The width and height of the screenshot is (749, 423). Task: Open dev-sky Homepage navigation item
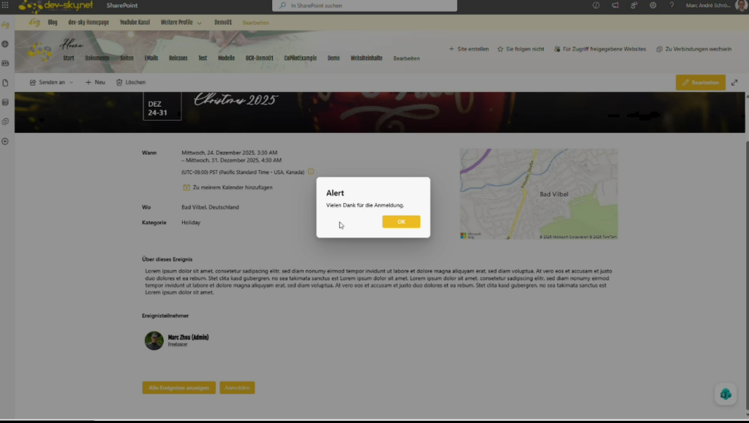89,23
